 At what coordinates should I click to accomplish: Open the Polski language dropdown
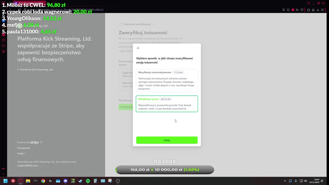point(22,153)
